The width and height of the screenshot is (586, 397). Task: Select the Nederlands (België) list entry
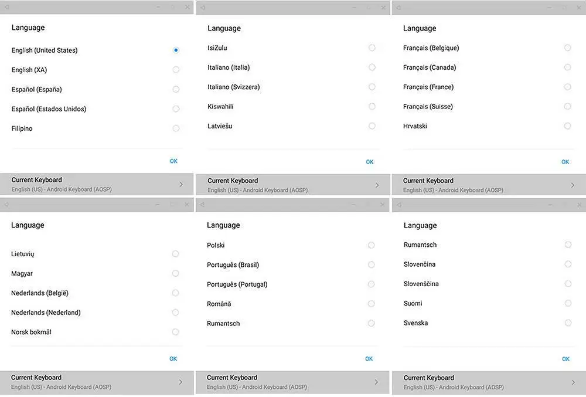point(96,293)
